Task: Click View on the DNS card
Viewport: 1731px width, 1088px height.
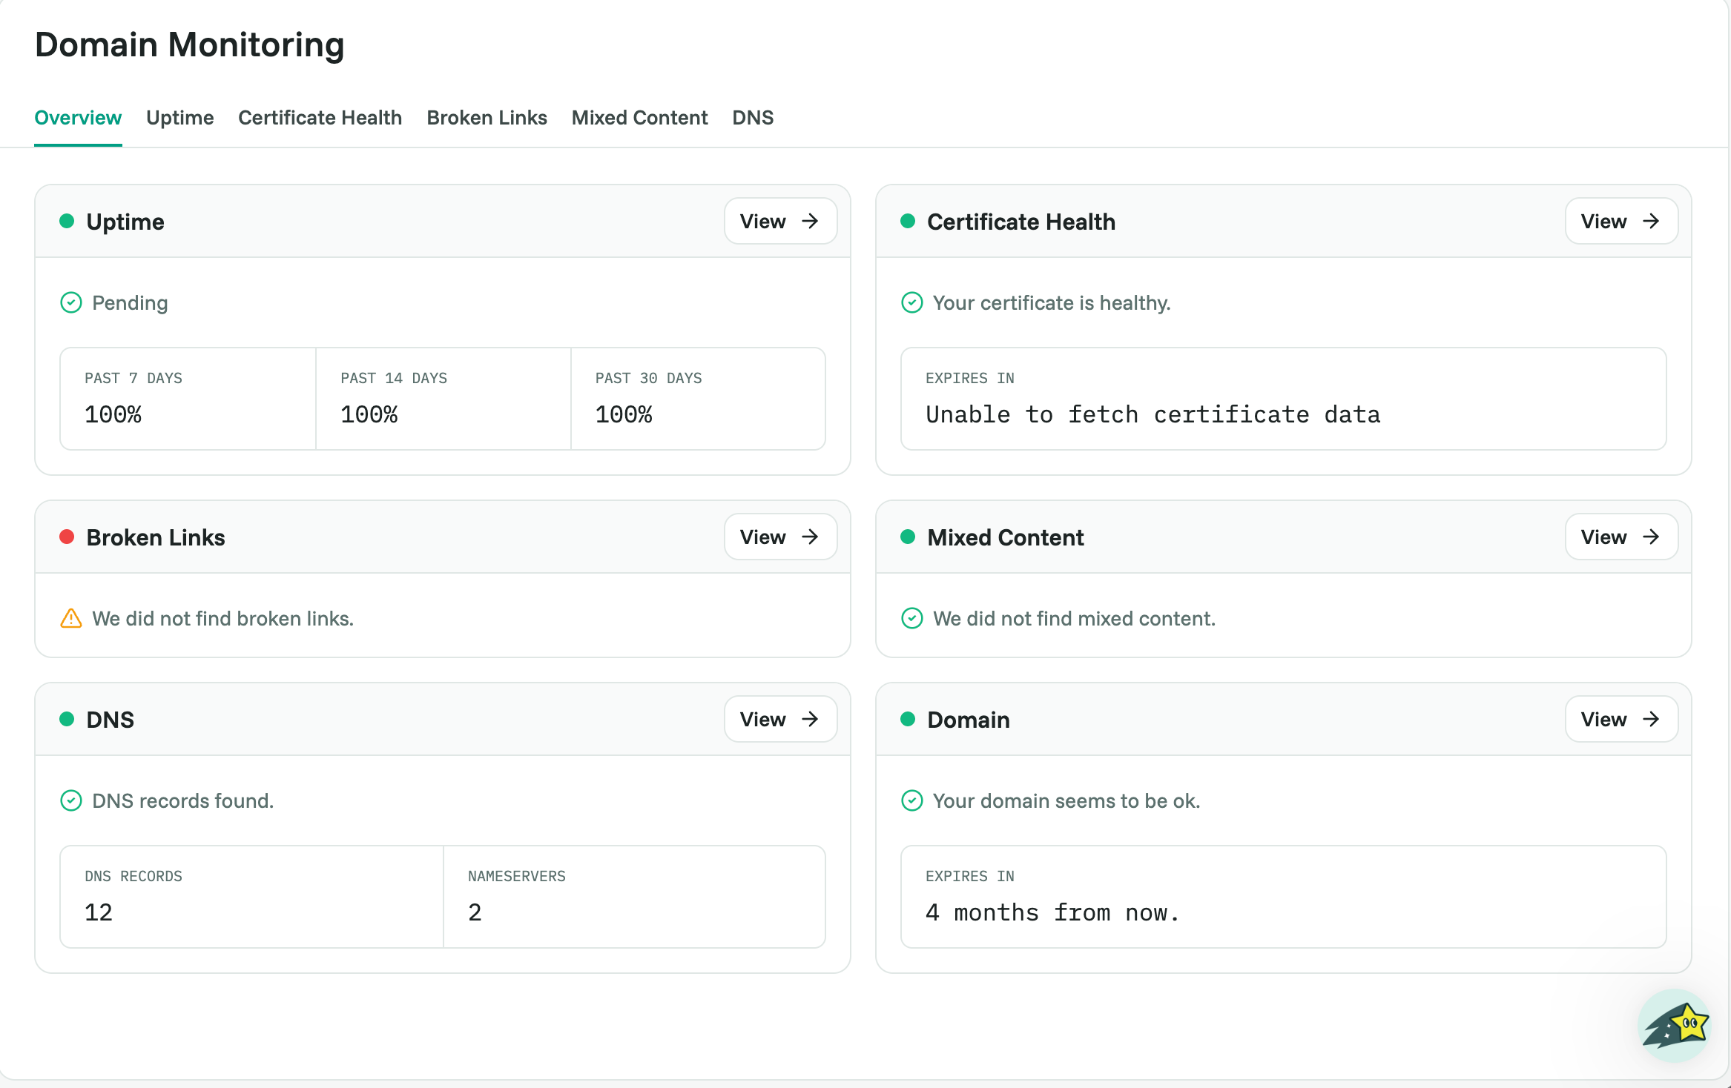Action: point(780,719)
